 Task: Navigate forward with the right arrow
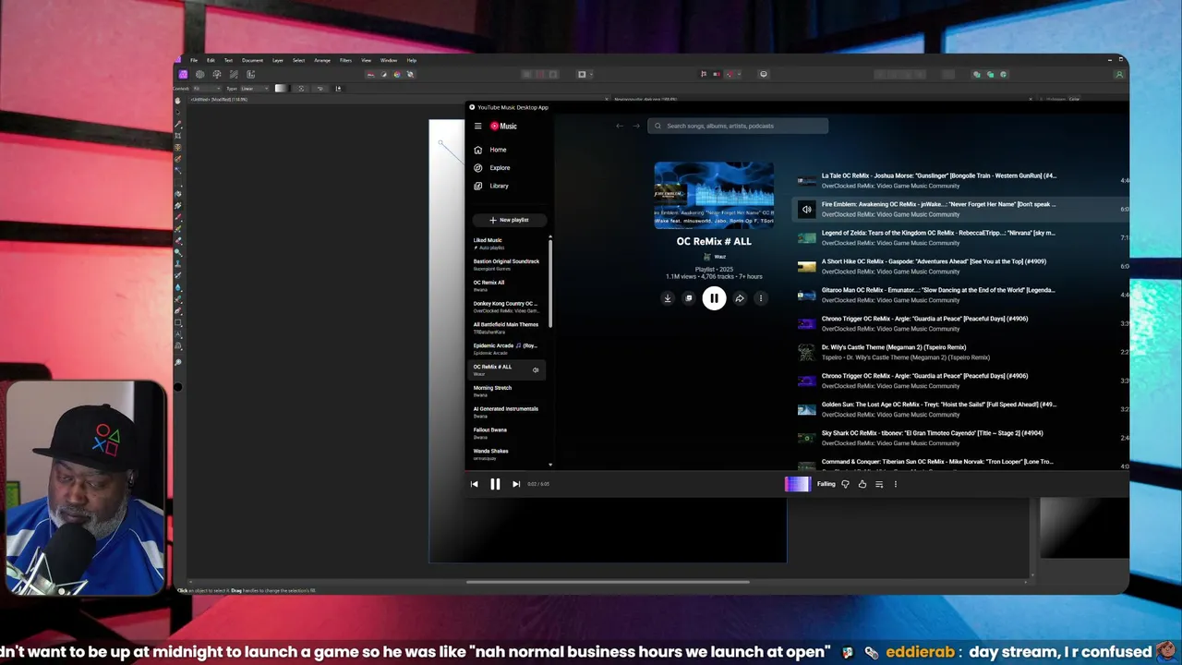click(x=635, y=126)
